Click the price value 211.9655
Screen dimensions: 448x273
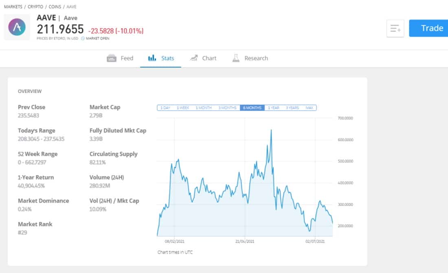60,29
